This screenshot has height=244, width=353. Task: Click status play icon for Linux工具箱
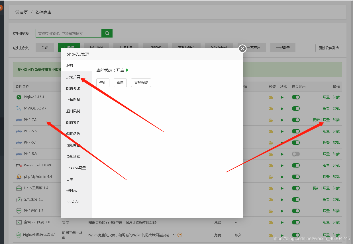282,188
